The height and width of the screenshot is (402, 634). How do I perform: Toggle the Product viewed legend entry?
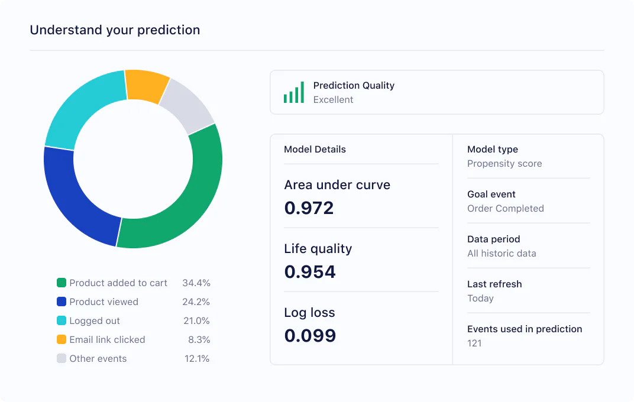click(103, 302)
